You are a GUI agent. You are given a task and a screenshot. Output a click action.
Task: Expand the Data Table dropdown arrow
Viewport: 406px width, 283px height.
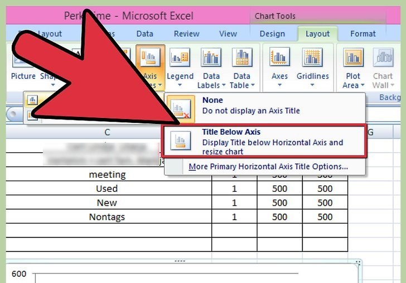tap(253, 85)
